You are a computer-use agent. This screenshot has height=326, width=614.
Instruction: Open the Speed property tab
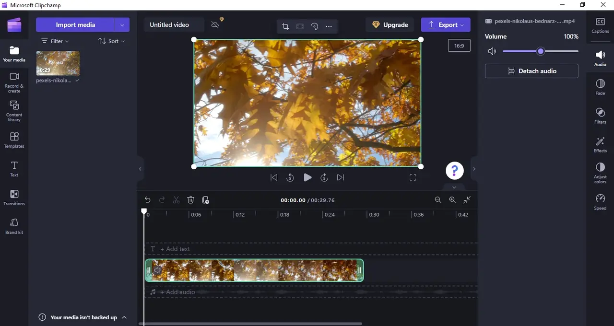coord(600,202)
